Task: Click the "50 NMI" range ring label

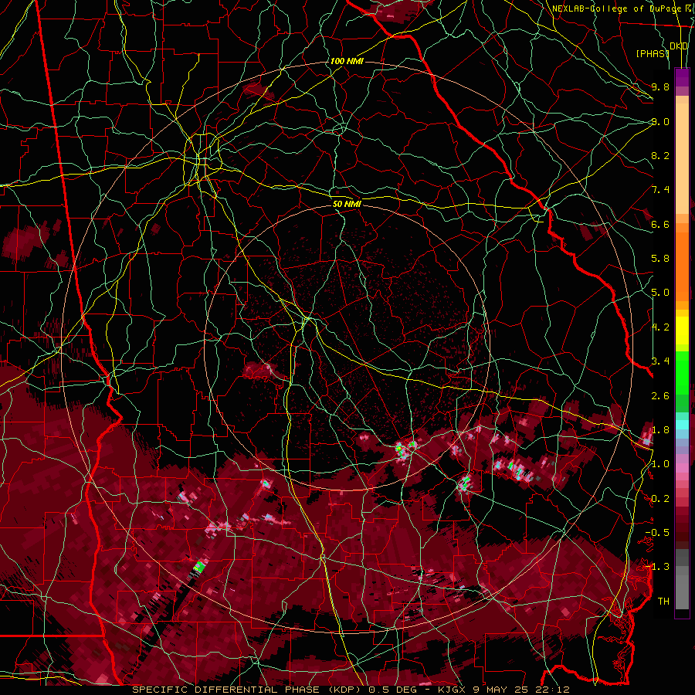Action: (x=347, y=205)
